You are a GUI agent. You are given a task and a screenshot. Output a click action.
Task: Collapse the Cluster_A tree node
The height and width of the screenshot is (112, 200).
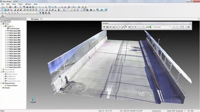(x=3, y=26)
